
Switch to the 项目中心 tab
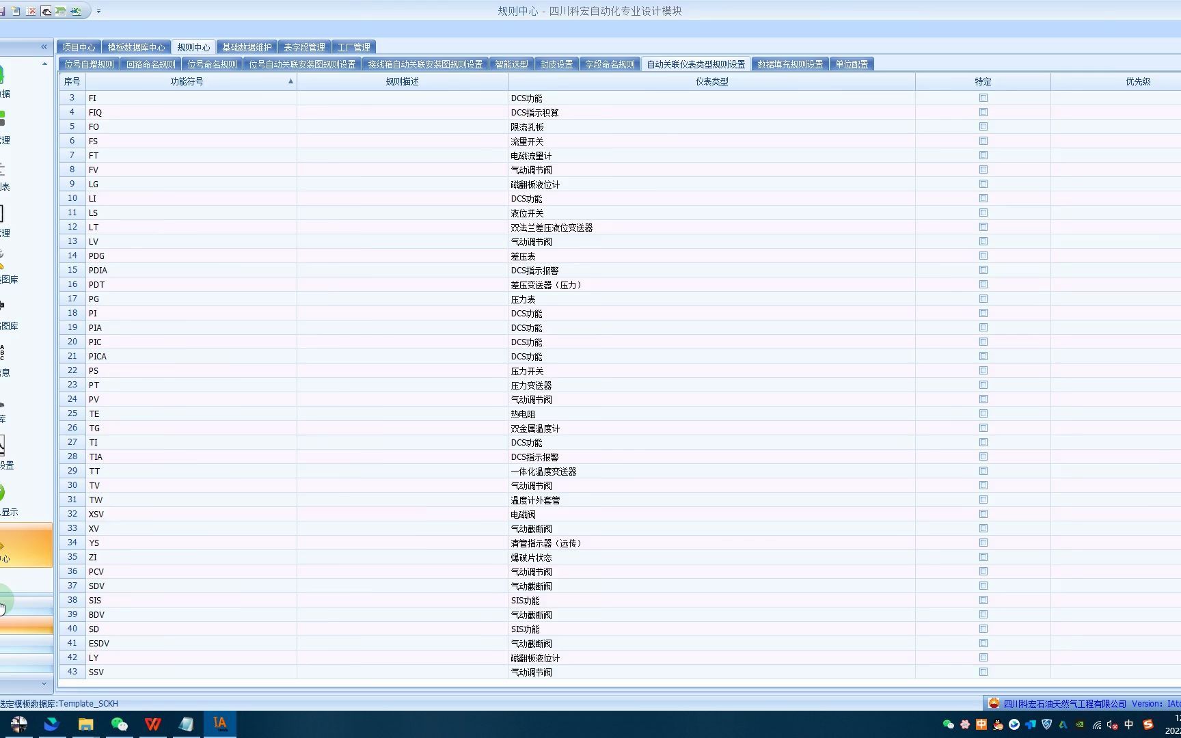(79, 47)
